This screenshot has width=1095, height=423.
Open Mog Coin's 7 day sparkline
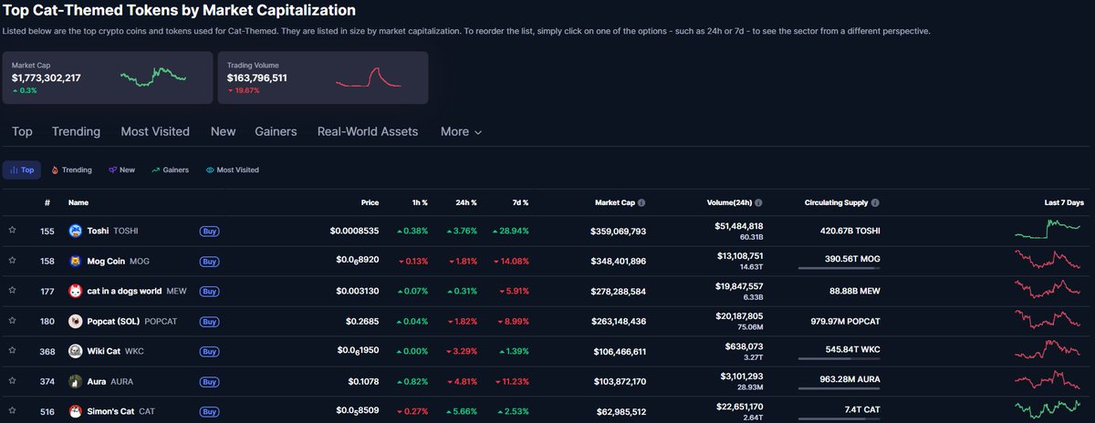click(1048, 260)
